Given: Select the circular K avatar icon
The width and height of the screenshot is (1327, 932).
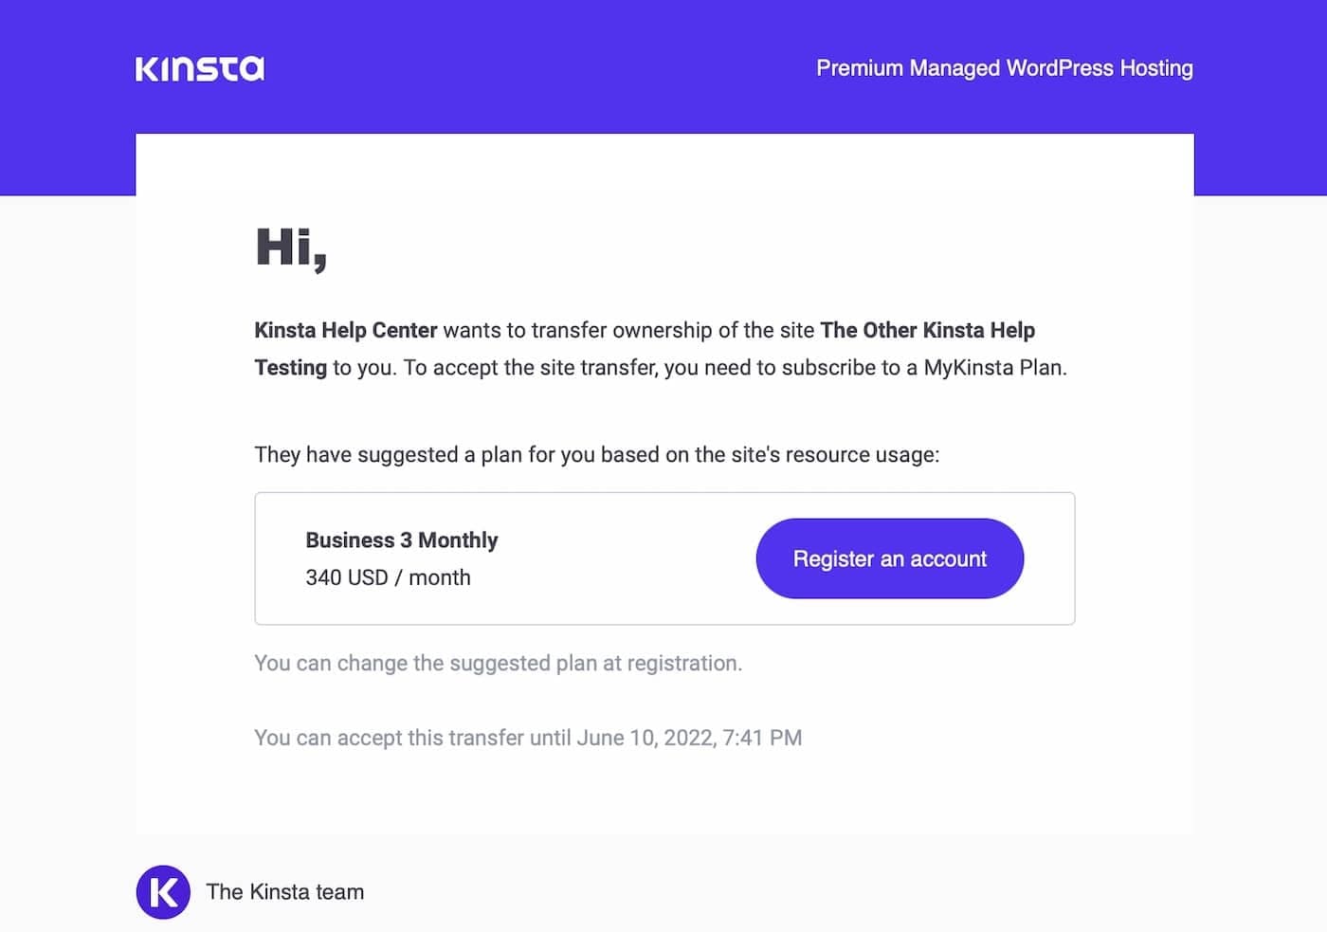Looking at the screenshot, I should click(163, 891).
